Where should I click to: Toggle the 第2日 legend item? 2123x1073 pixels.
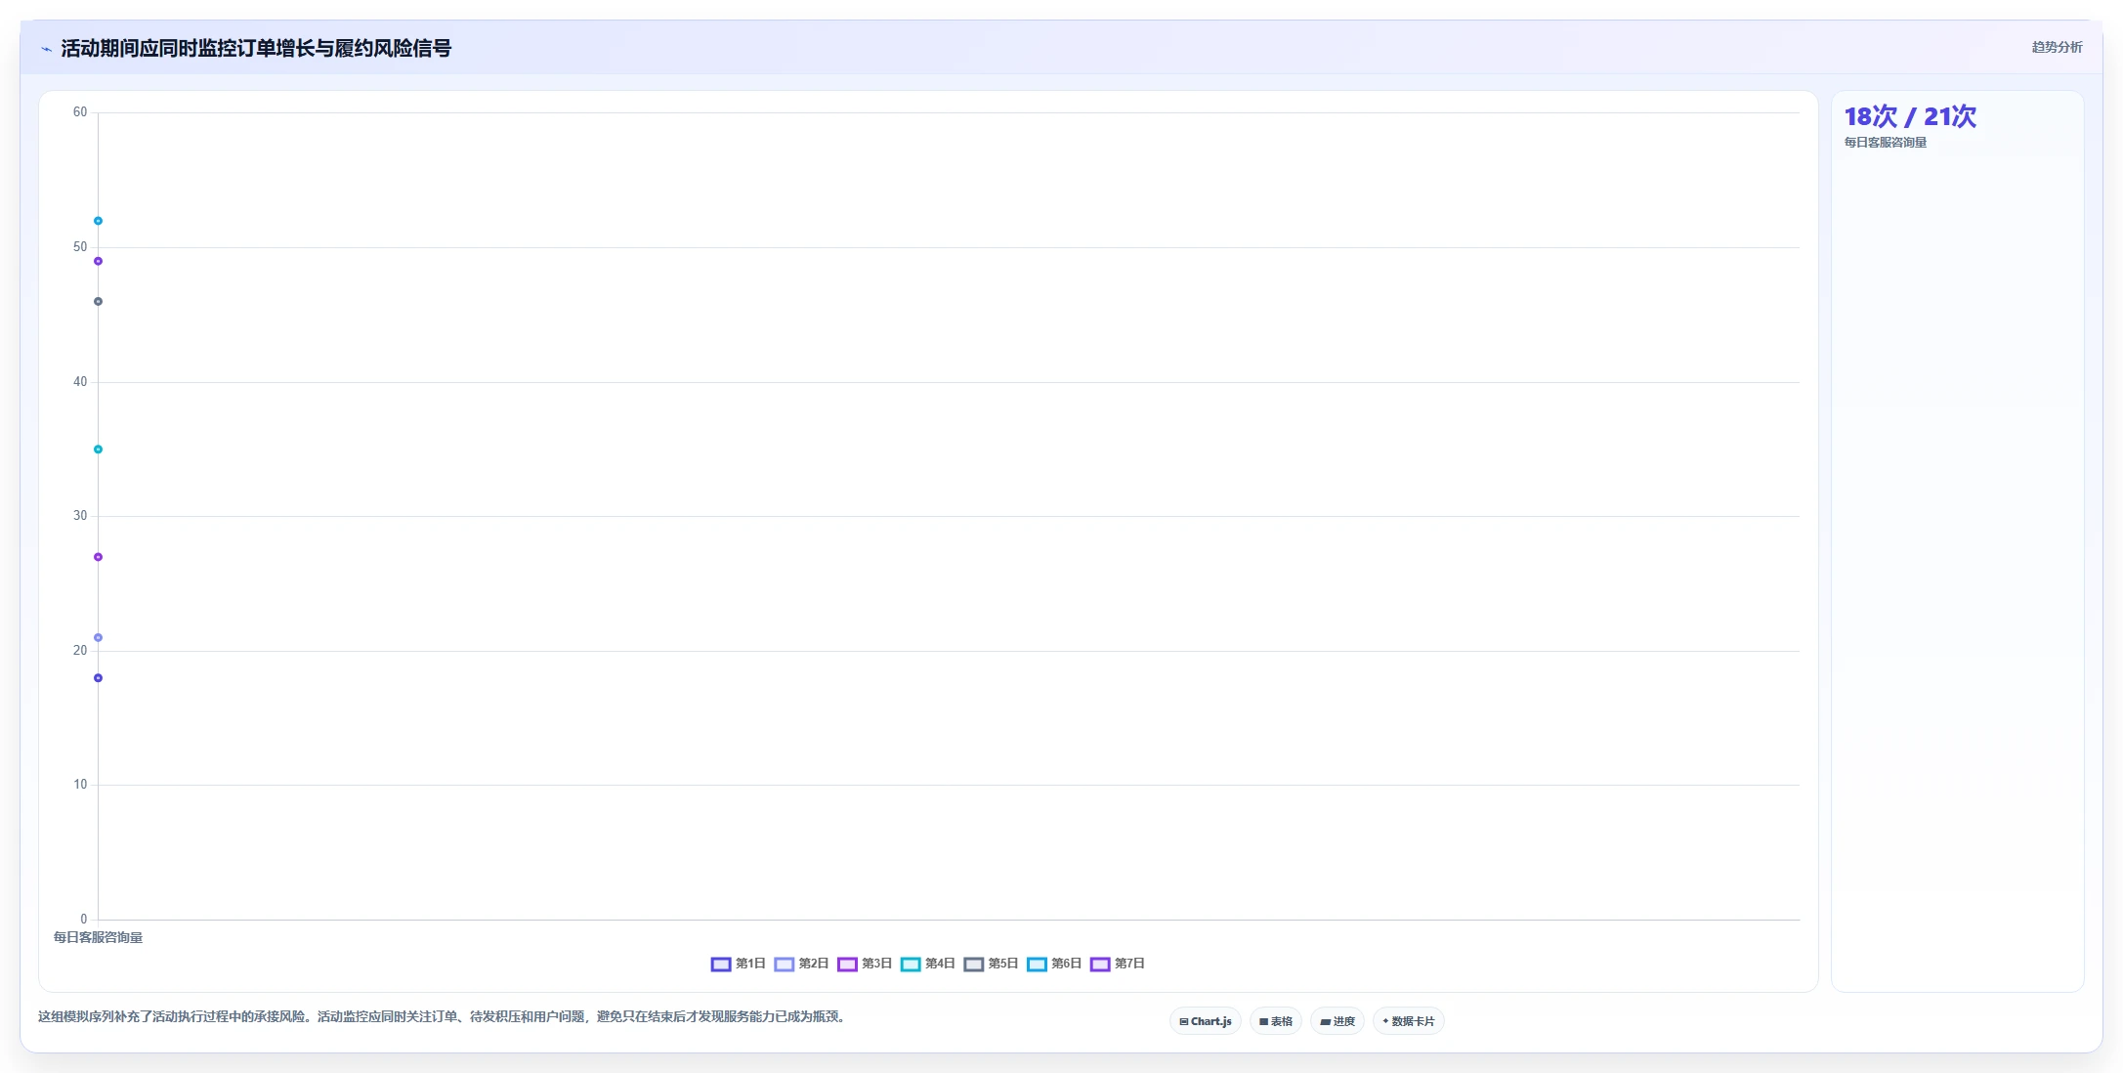tap(801, 964)
